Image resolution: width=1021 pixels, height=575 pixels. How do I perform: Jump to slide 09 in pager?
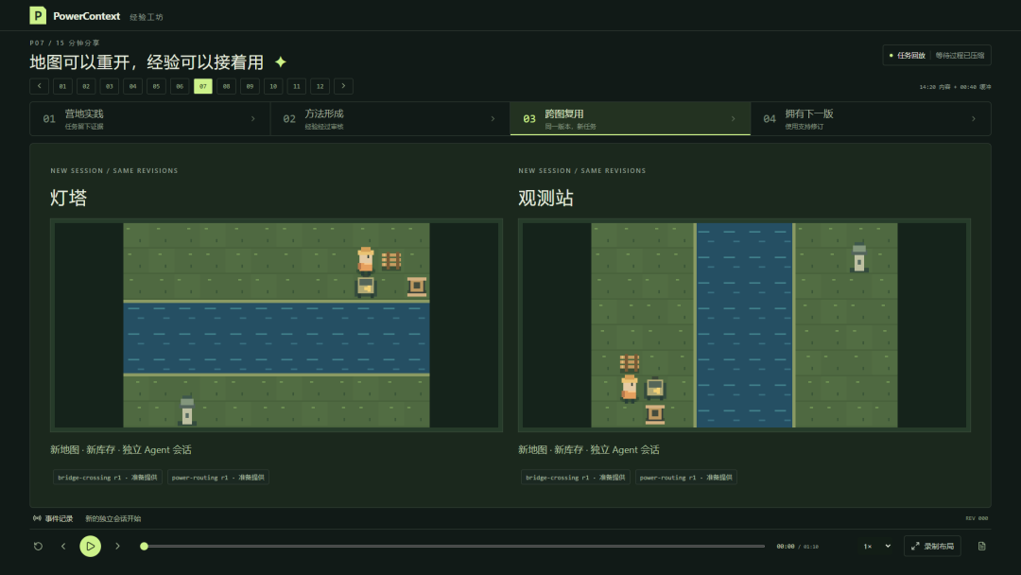pyautogui.click(x=250, y=86)
